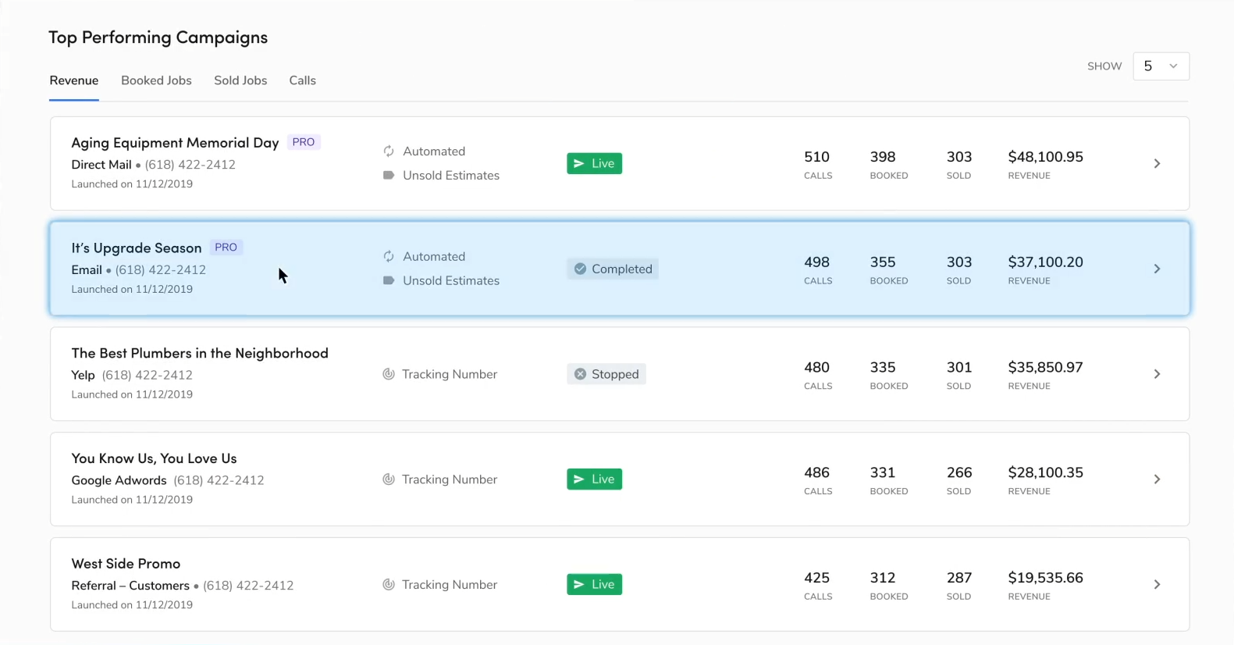Click 486 calls count

(816, 473)
